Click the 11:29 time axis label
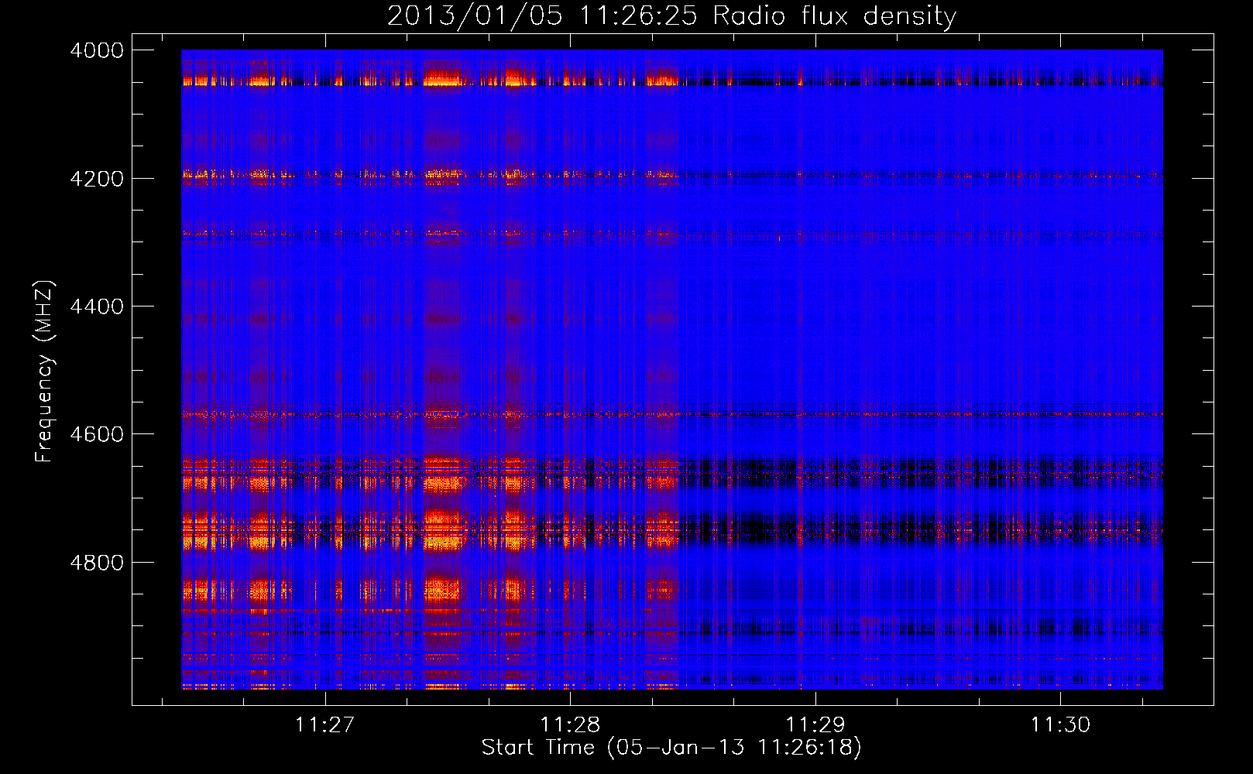 (815, 724)
